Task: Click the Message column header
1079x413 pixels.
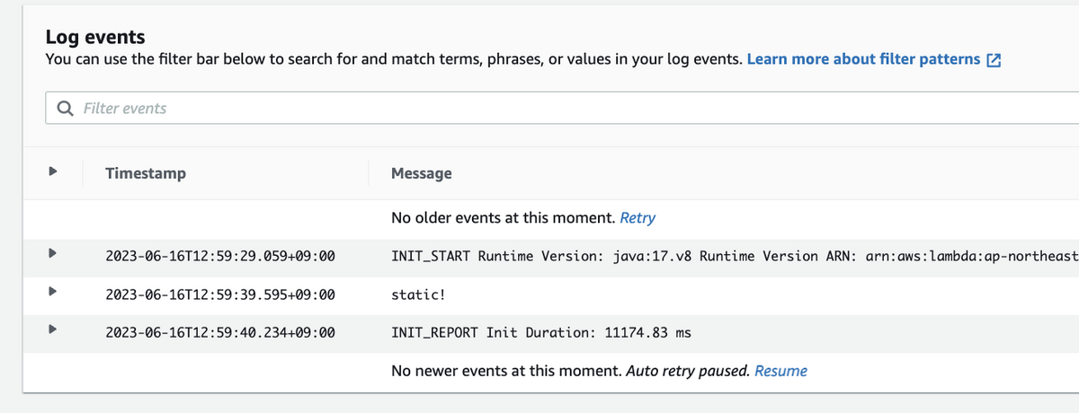Action: tap(421, 173)
